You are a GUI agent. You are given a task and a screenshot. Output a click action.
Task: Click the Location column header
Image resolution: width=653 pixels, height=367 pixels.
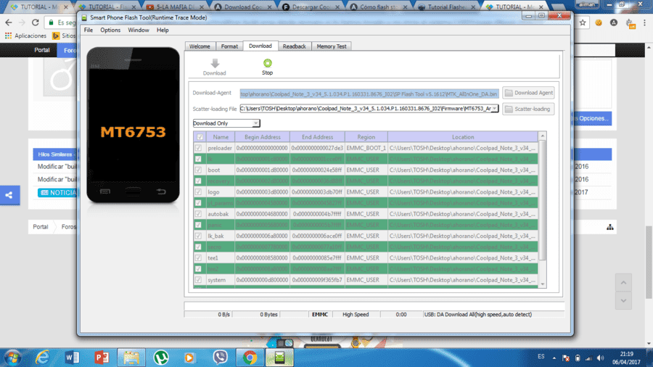(463, 137)
